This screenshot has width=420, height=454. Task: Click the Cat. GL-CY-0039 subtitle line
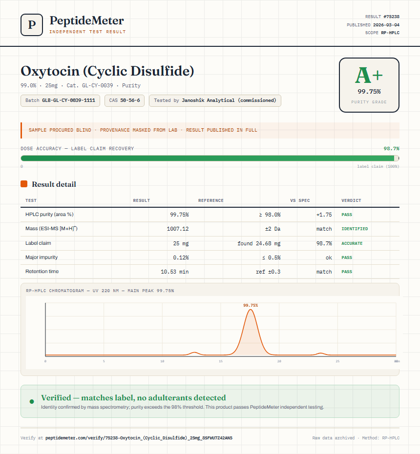click(81, 85)
